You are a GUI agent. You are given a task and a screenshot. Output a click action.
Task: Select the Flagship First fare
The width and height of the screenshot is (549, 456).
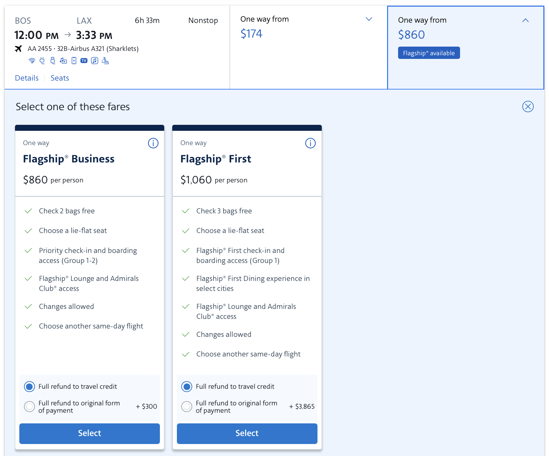tap(247, 433)
